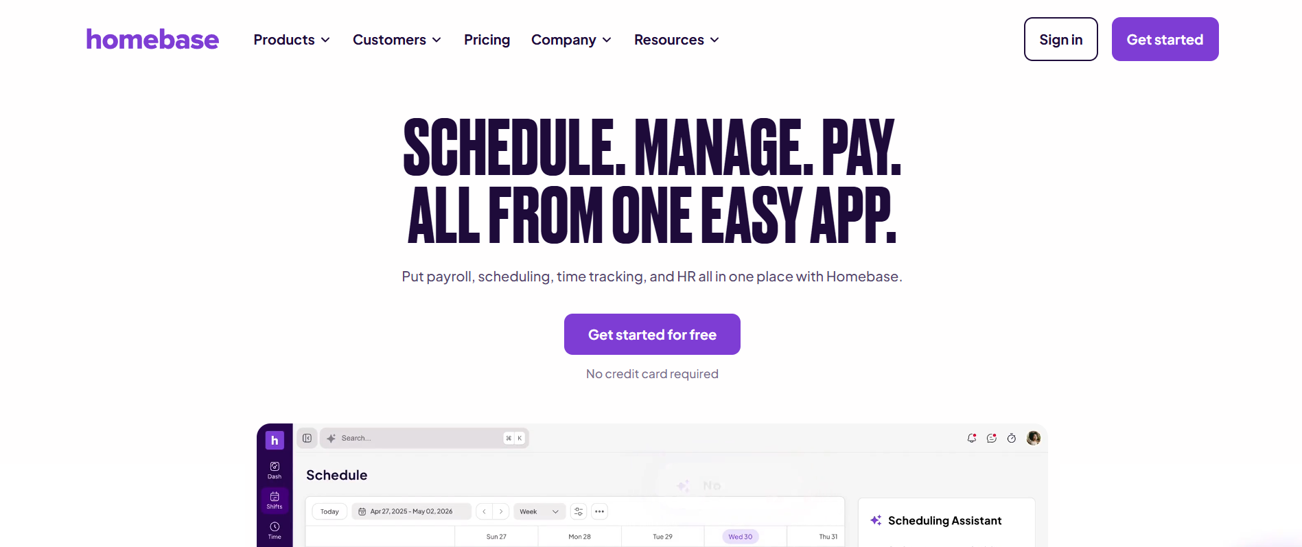Open the notifications bell

click(972, 438)
